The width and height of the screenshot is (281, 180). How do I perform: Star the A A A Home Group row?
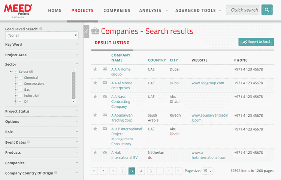coord(95,69)
